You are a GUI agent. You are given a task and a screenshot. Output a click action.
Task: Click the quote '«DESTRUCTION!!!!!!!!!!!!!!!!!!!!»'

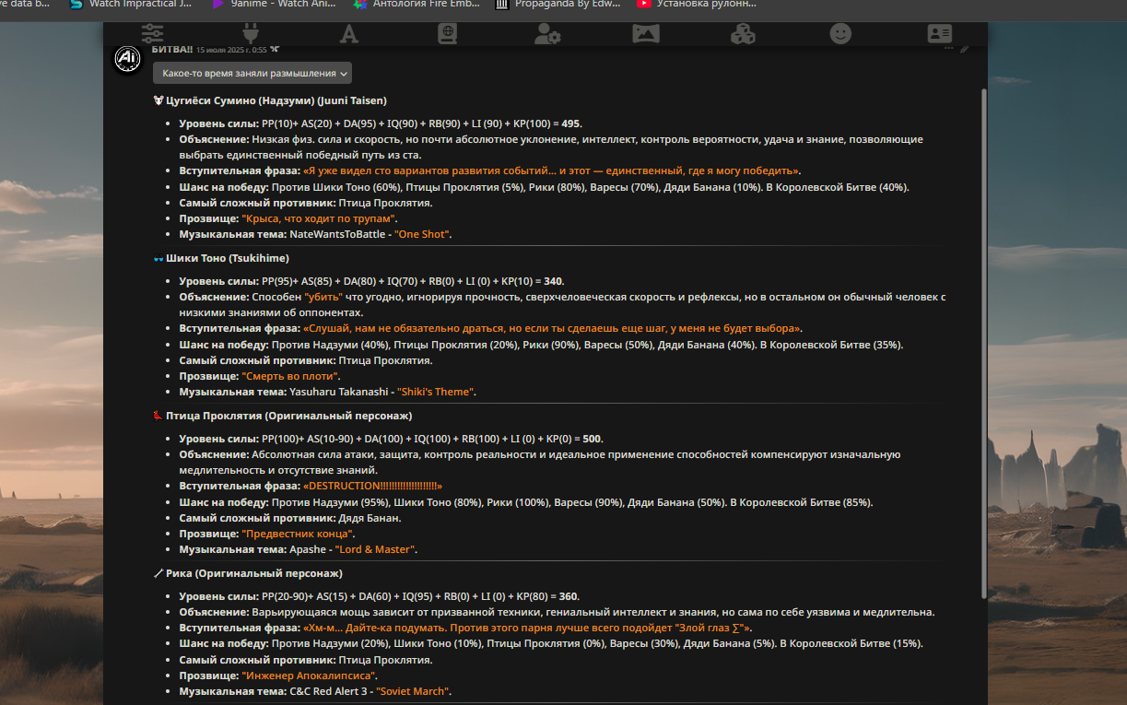pyautogui.click(x=373, y=486)
